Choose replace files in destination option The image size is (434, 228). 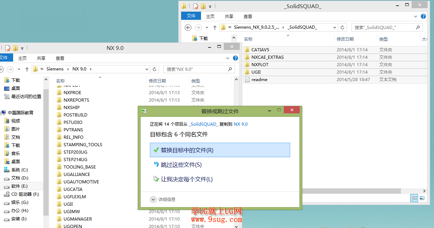click(x=220, y=150)
